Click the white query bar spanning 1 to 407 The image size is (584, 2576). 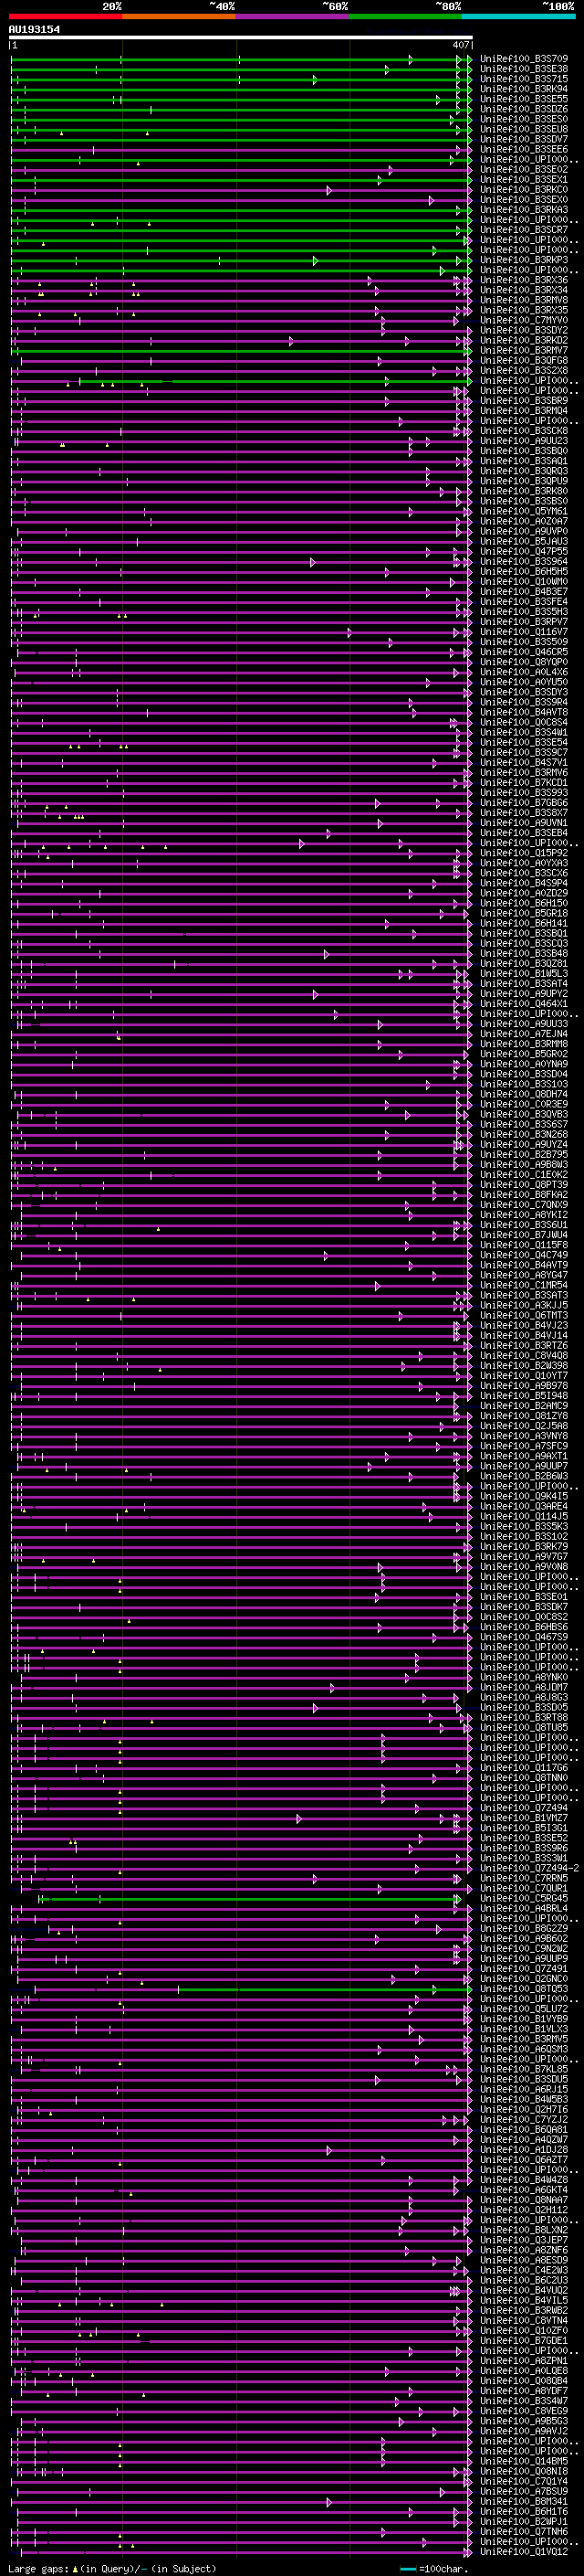pyautogui.click(x=241, y=38)
